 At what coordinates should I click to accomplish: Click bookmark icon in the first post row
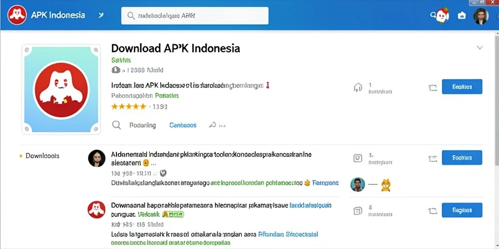tap(433, 158)
